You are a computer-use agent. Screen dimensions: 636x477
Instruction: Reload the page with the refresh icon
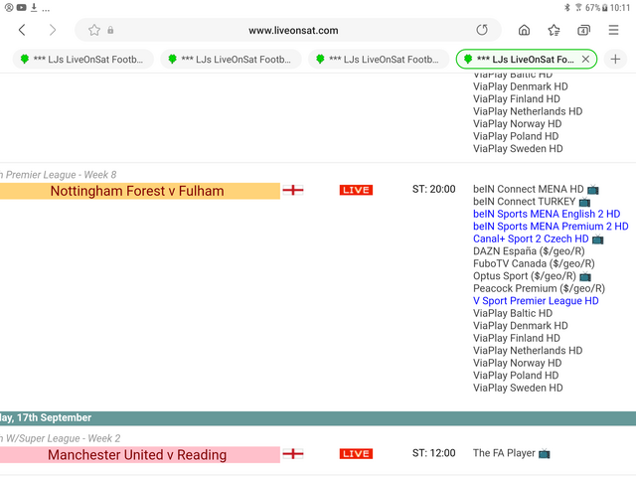482,30
